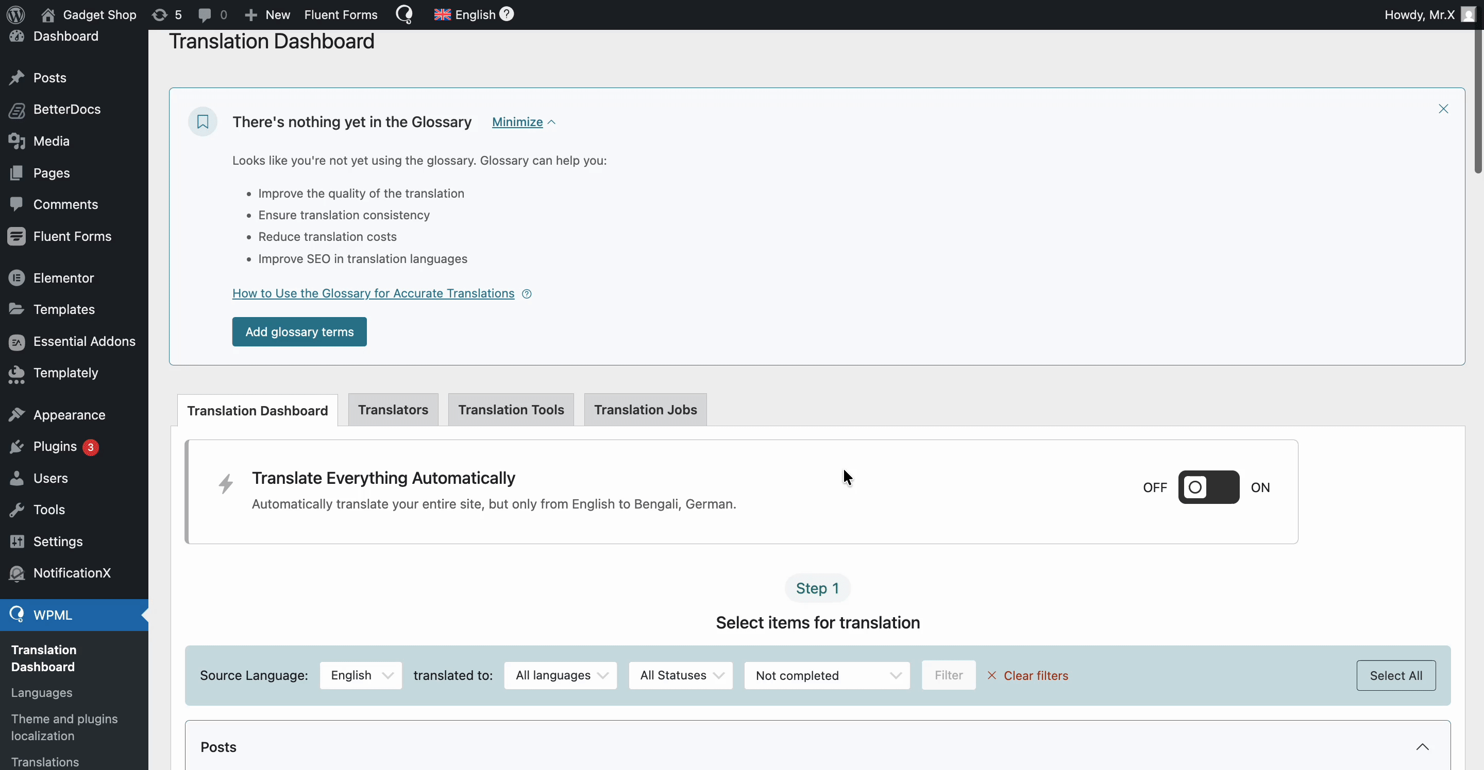The image size is (1484, 770).
Task: Click the Add glossary terms button
Action: tap(299, 331)
